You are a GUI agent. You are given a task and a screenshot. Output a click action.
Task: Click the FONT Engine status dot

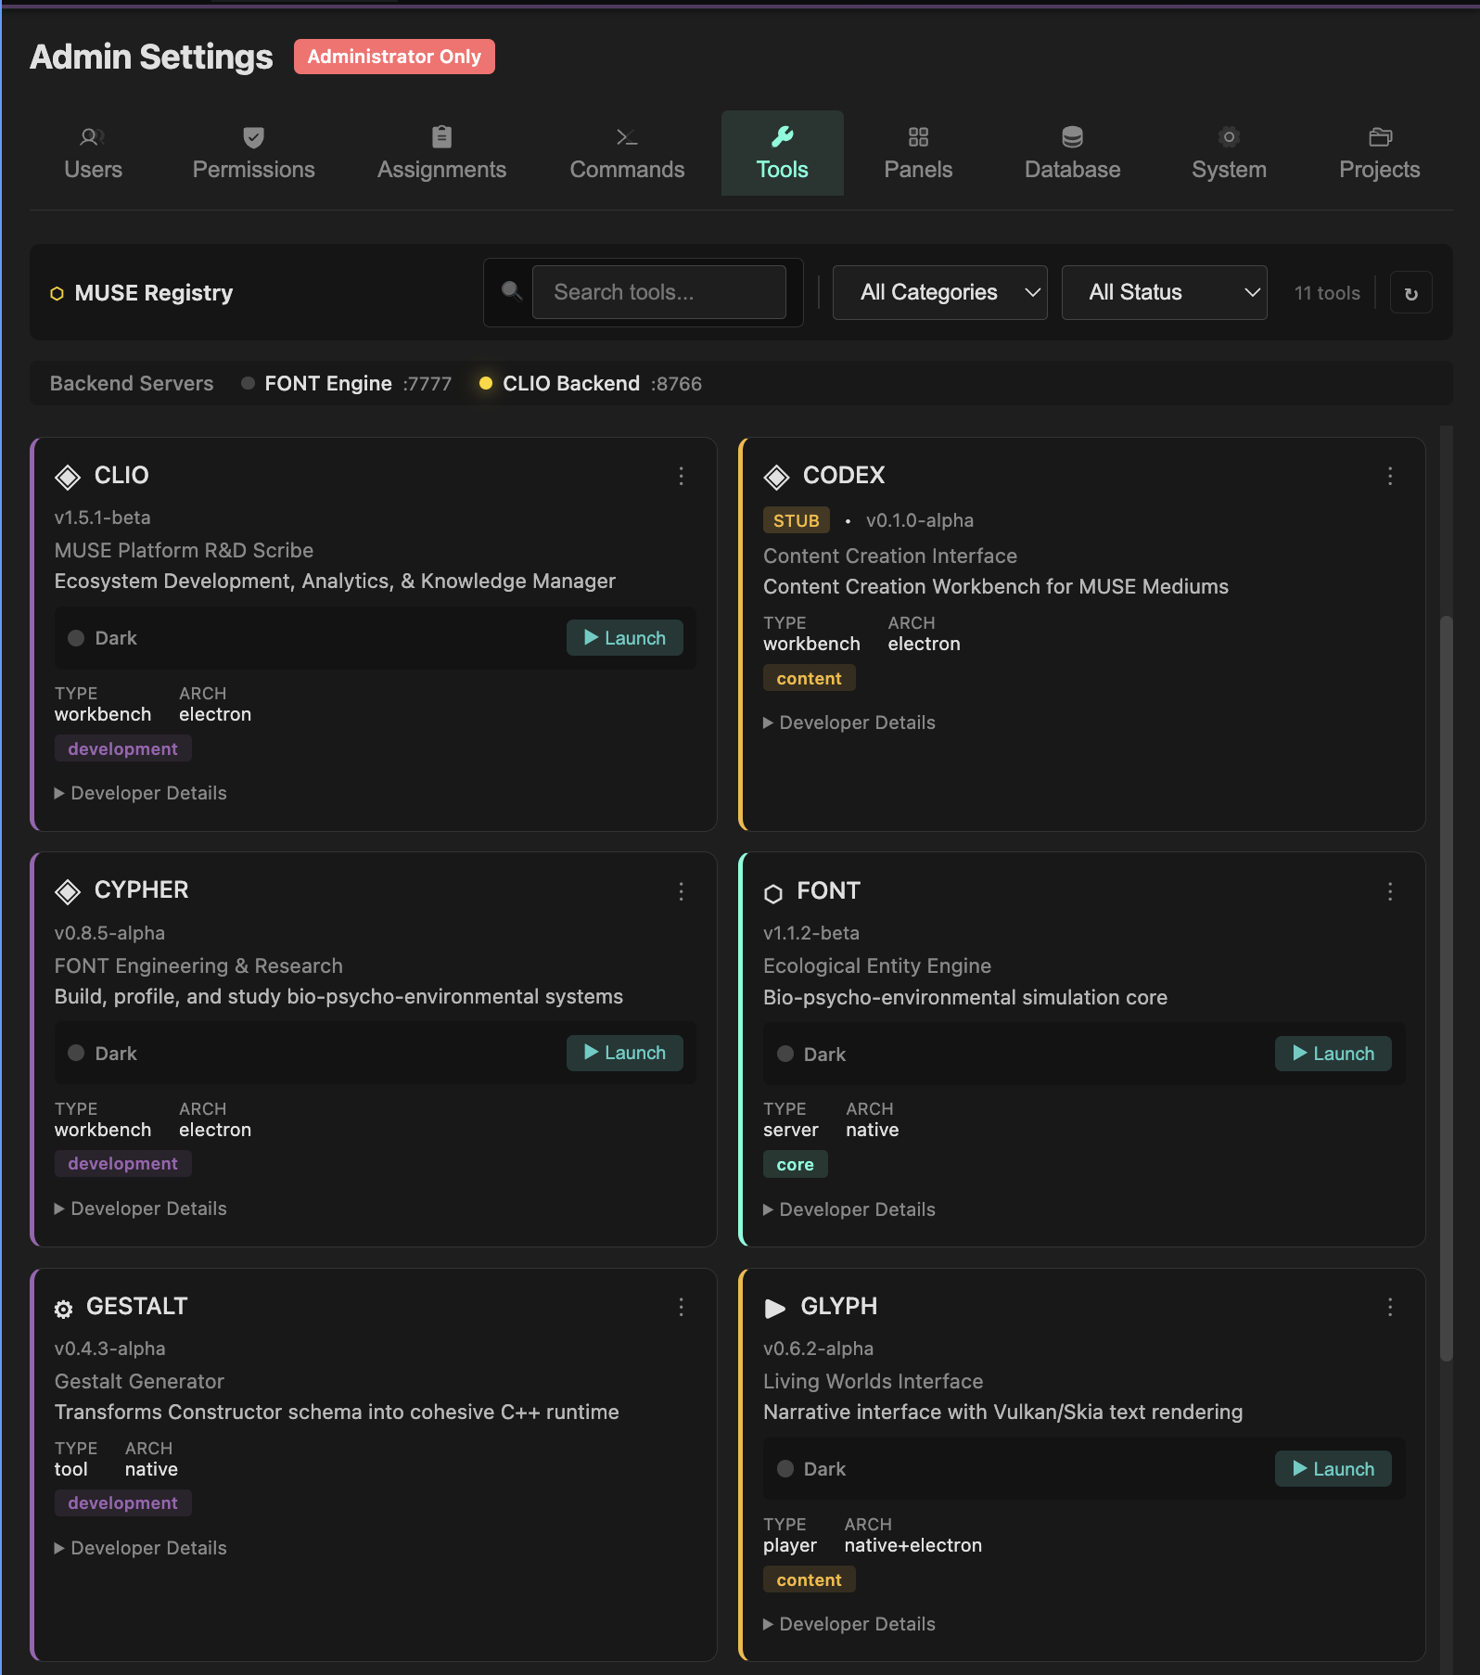click(248, 383)
